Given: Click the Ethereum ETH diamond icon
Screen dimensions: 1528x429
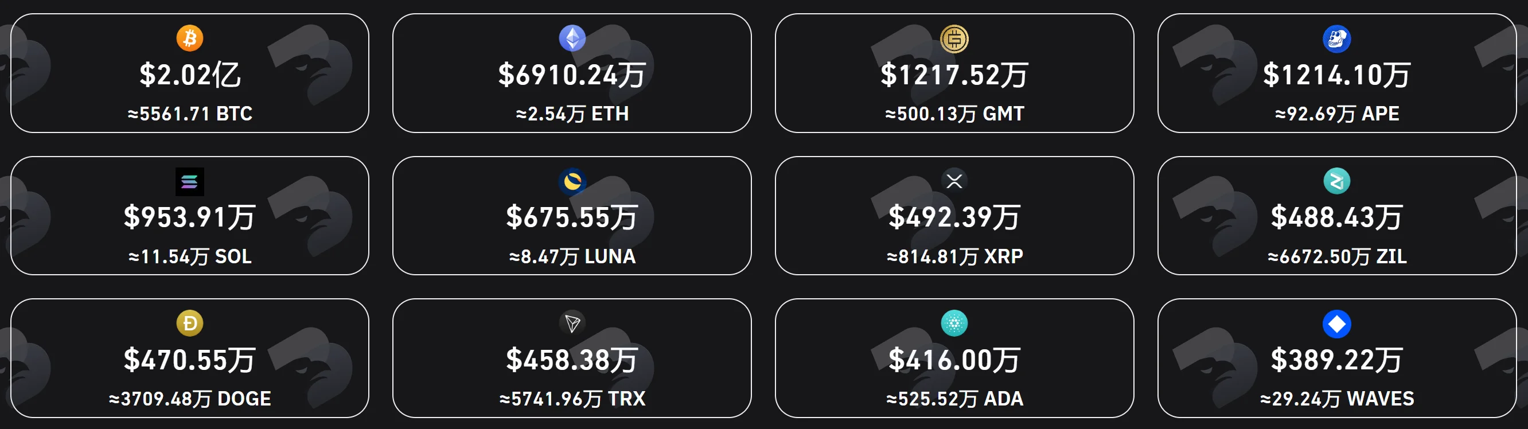Looking at the screenshot, I should pos(572,38).
